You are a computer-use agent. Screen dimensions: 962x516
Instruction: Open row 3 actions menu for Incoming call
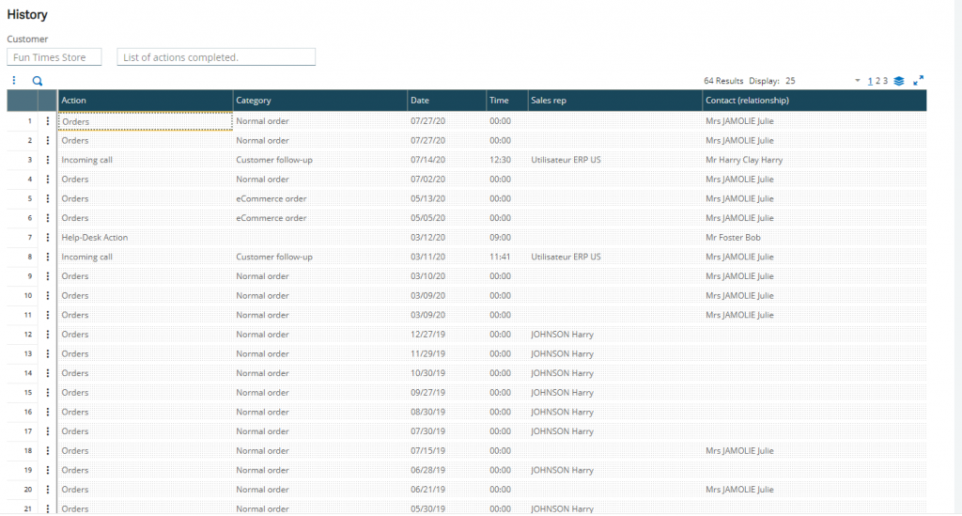tap(48, 160)
